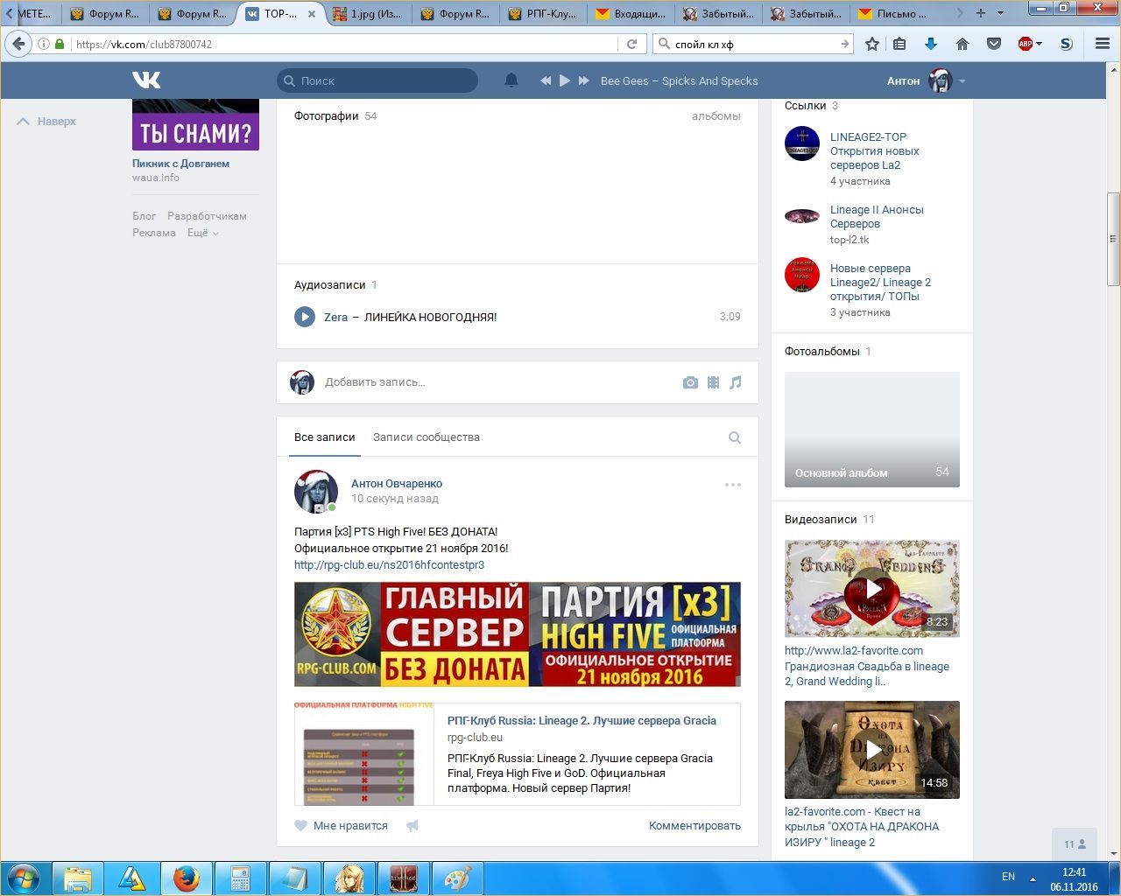Screen dimensions: 1121x896
Task: Open Антон Овчаренко's profile from the post
Action: click(x=397, y=483)
